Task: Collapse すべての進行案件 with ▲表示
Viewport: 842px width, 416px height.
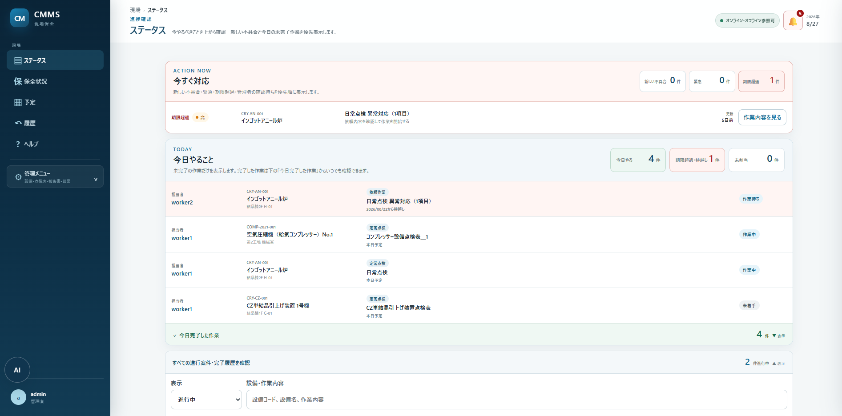Action: 779,364
